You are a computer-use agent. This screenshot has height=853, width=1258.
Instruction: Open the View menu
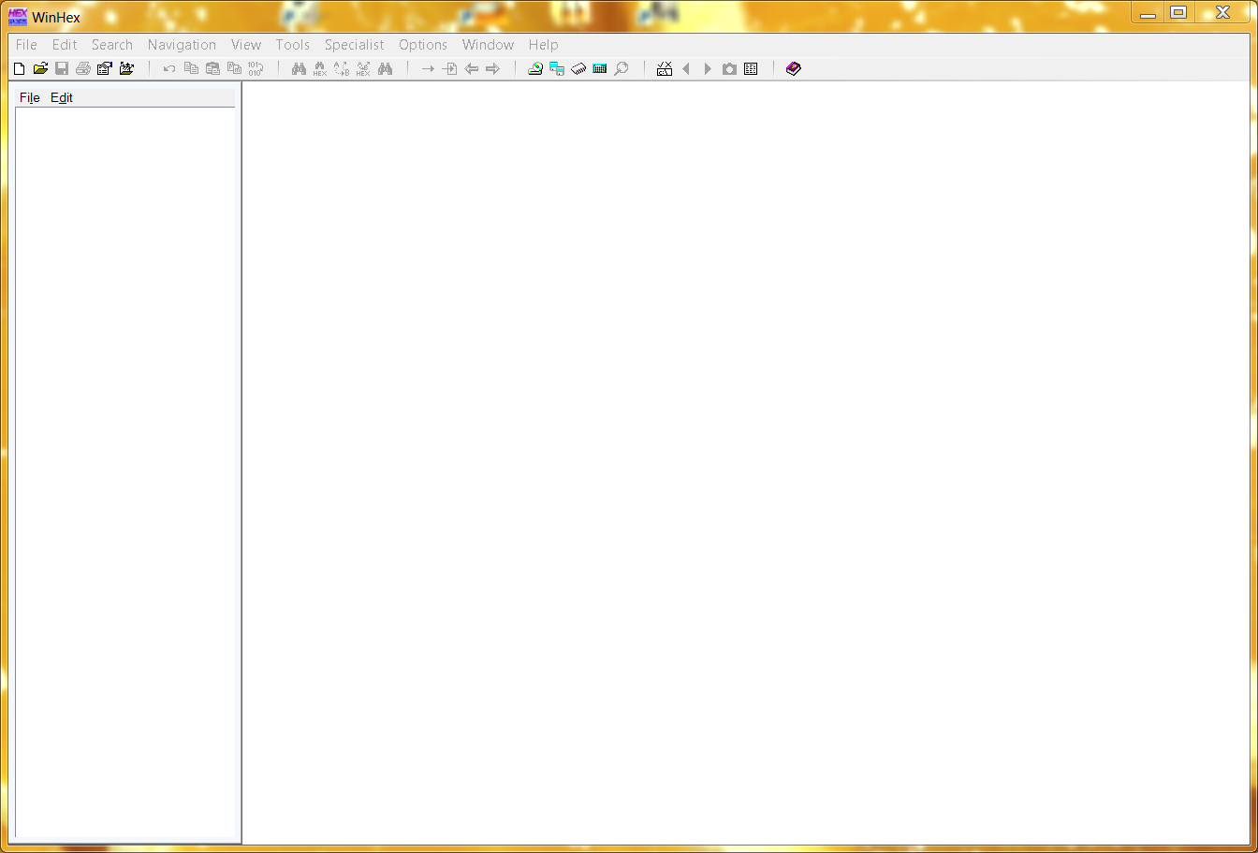point(246,44)
